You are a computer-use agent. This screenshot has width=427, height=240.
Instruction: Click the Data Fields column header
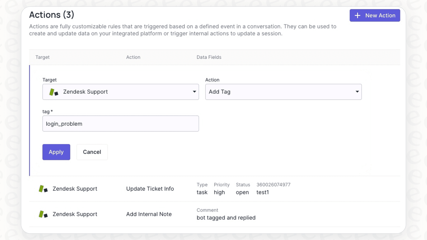[x=209, y=57]
